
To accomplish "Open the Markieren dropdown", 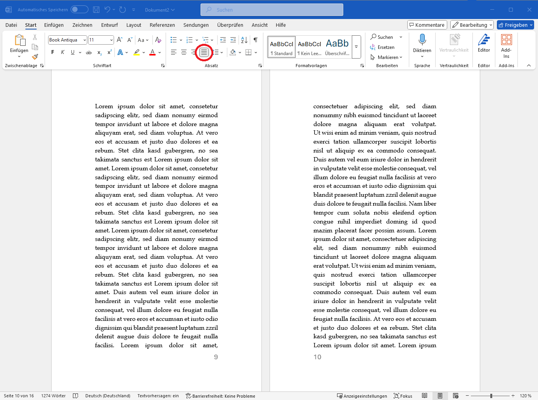I will point(387,57).
